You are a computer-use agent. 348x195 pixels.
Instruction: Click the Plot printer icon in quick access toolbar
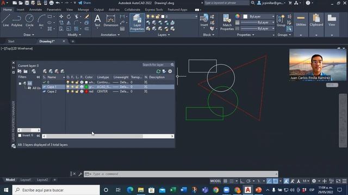[52, 3]
